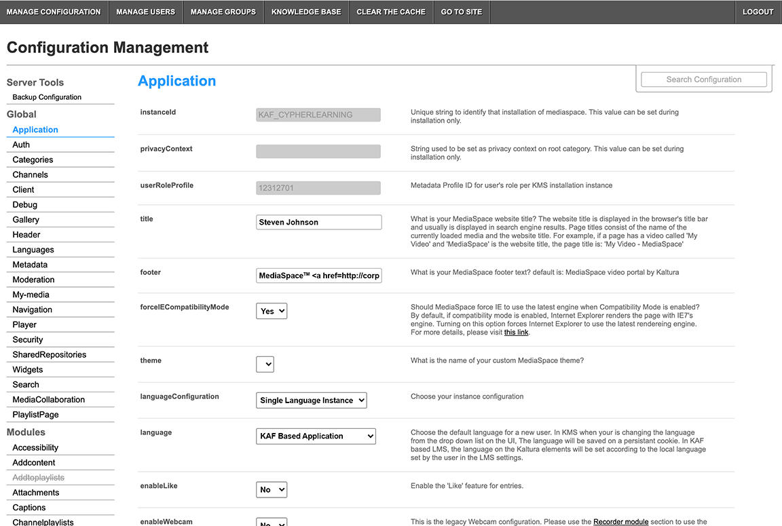Follow 'this link' in forceIECompatibilityMode description

pos(516,332)
